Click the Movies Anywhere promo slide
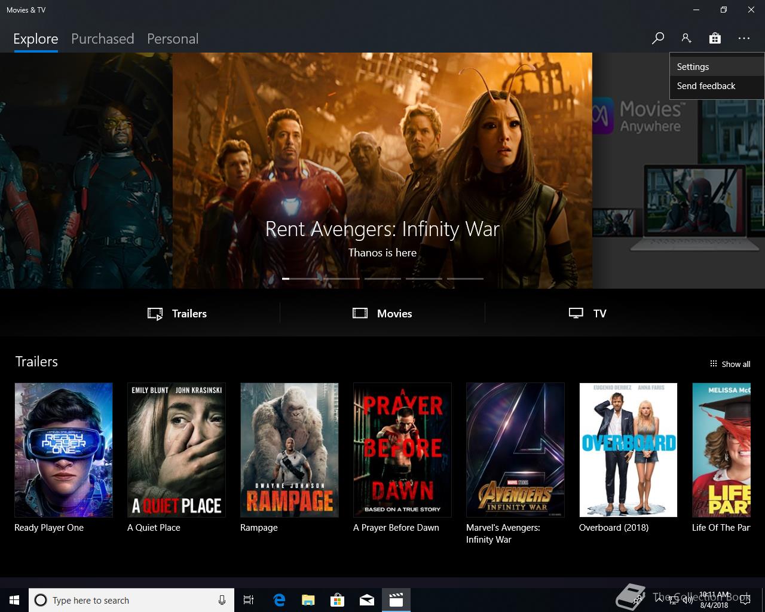 click(678, 170)
